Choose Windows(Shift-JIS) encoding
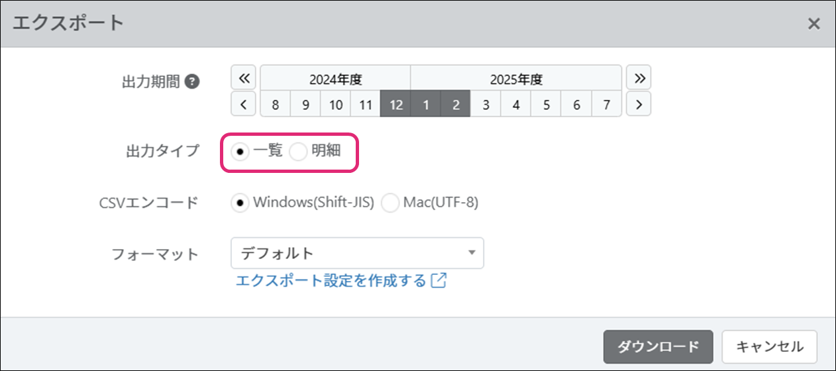 (x=240, y=203)
